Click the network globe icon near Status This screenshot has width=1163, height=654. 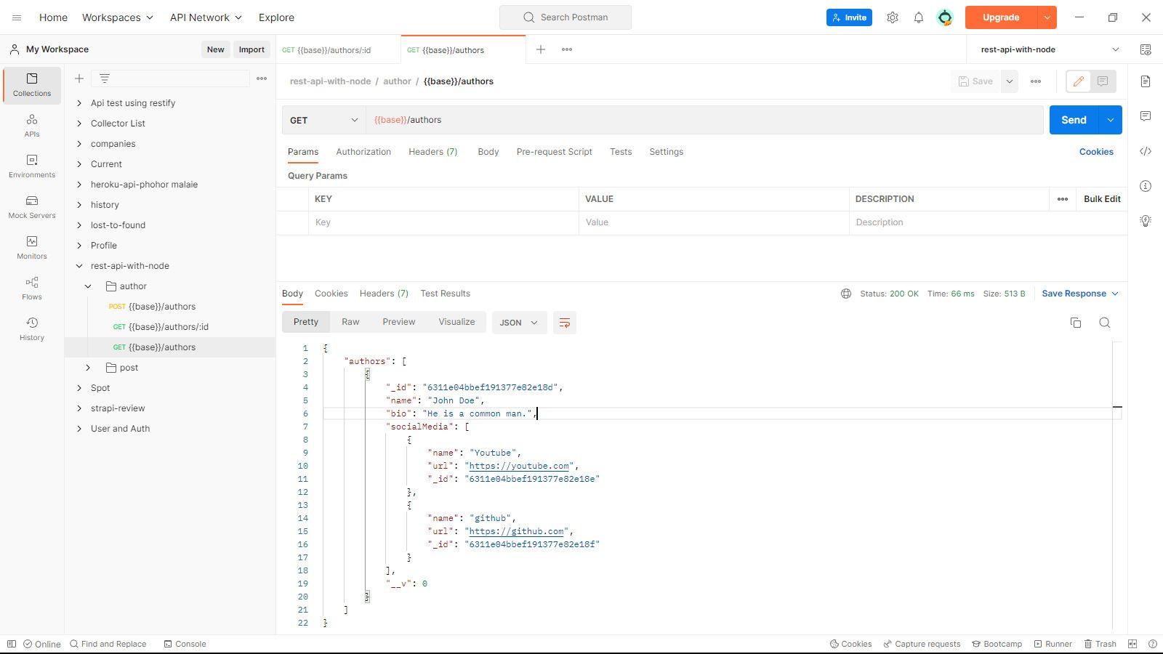(846, 294)
